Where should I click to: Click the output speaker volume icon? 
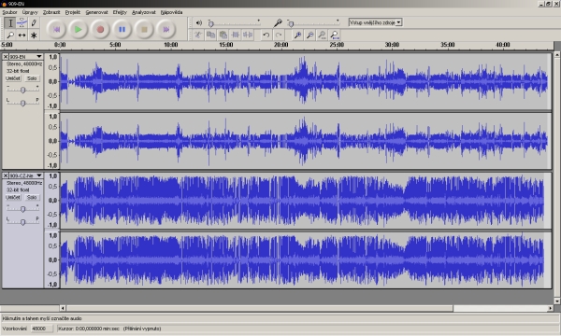coord(199,22)
